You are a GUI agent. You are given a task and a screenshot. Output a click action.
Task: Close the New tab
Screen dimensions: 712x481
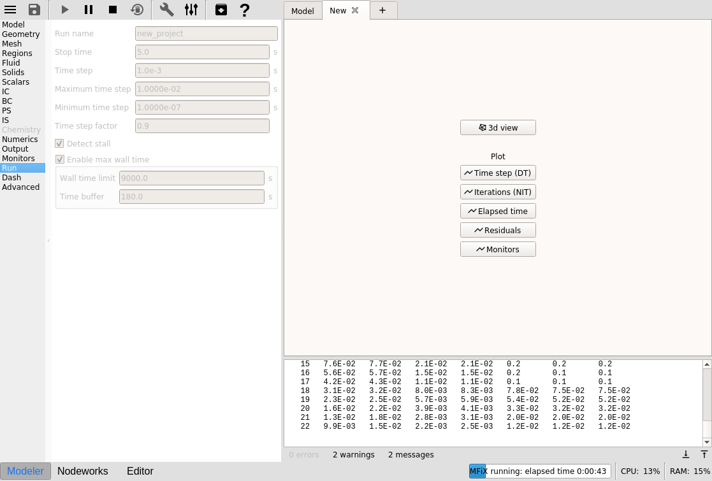tap(356, 10)
